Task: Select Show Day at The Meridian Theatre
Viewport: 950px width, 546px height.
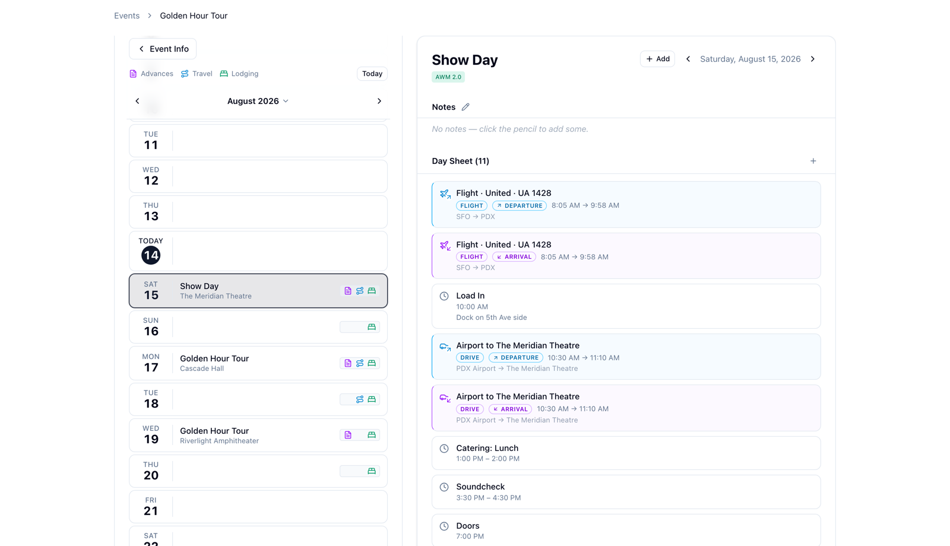Action: tap(258, 291)
